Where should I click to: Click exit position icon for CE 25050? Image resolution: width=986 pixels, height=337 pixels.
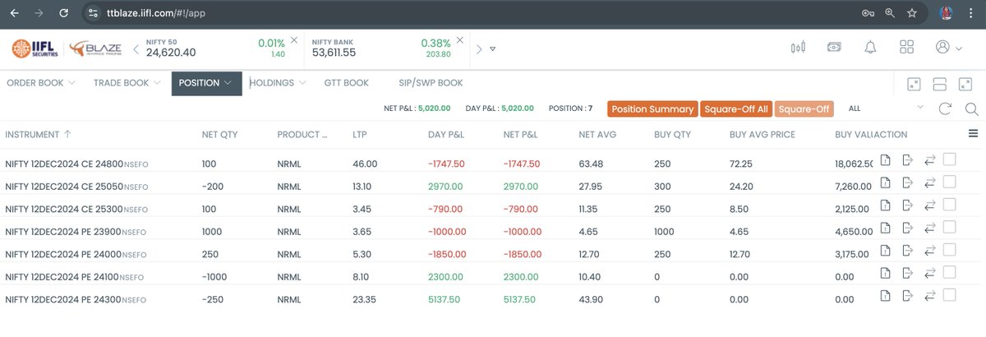tap(907, 182)
